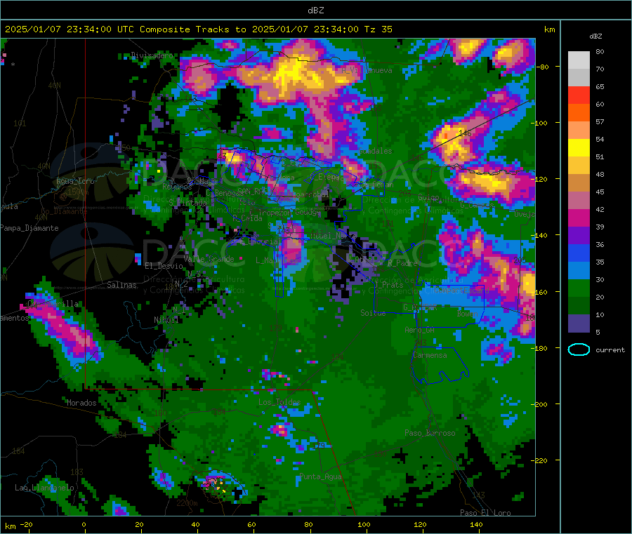Click the x-axis '-20' km tick label
632x534 pixels.
click(26, 525)
